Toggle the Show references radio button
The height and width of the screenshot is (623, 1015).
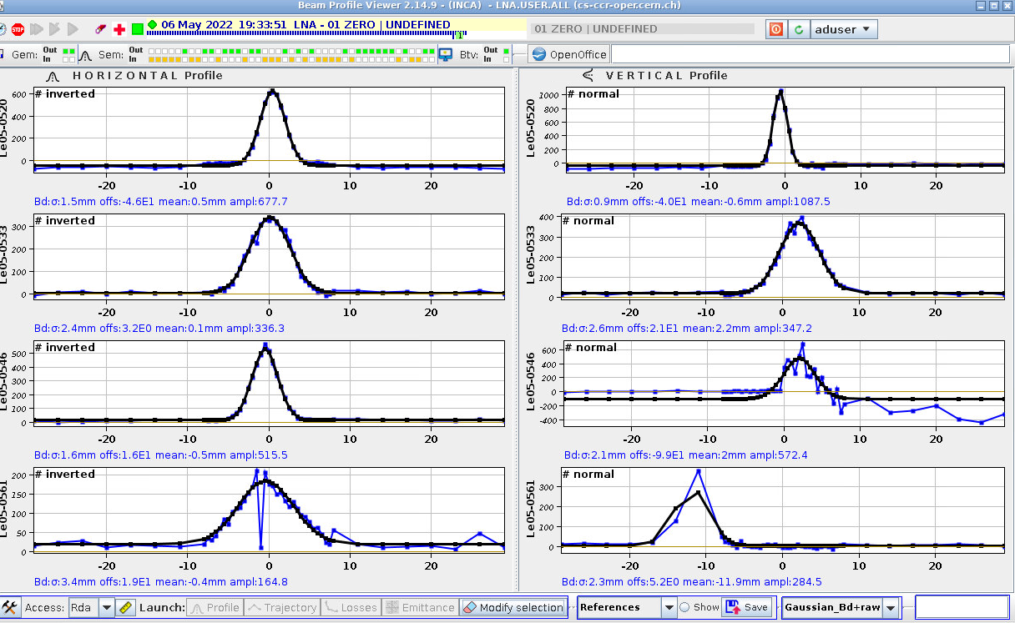(x=684, y=607)
